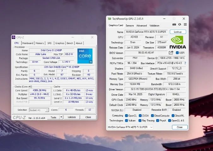Open the Graphics tab in CPU-Z

tap(60, 43)
